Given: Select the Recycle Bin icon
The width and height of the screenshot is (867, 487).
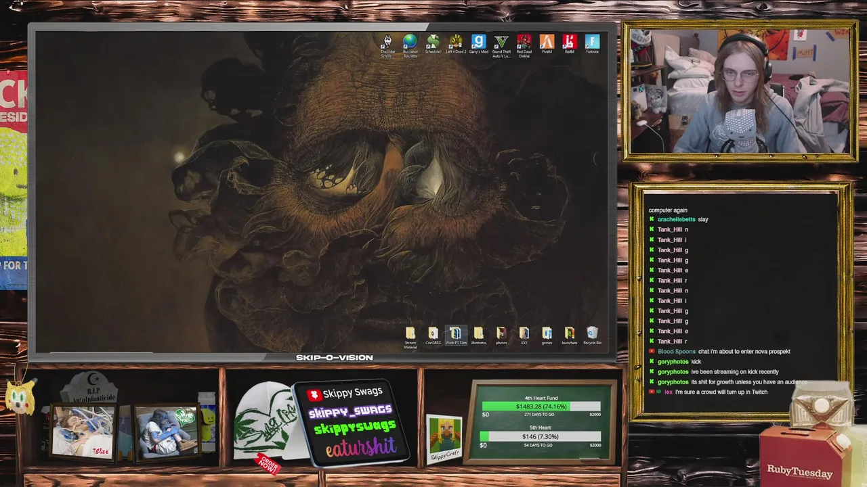Looking at the screenshot, I should [x=593, y=336].
